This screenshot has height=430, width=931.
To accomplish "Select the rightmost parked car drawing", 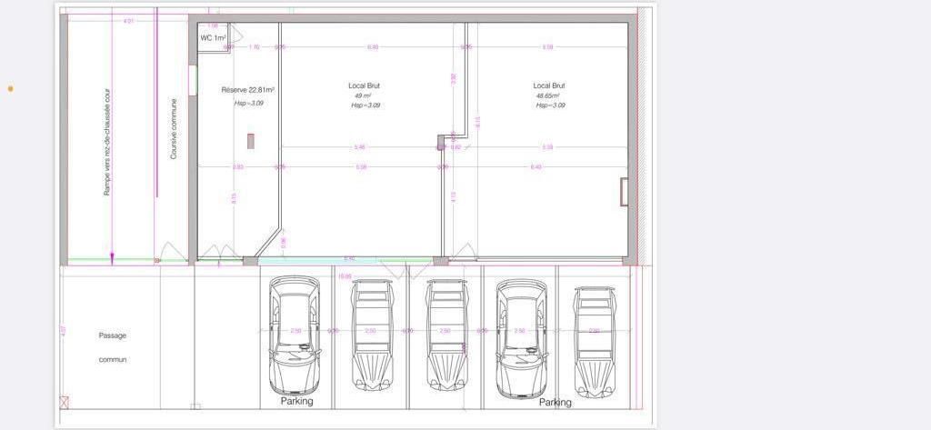I will click(596, 342).
